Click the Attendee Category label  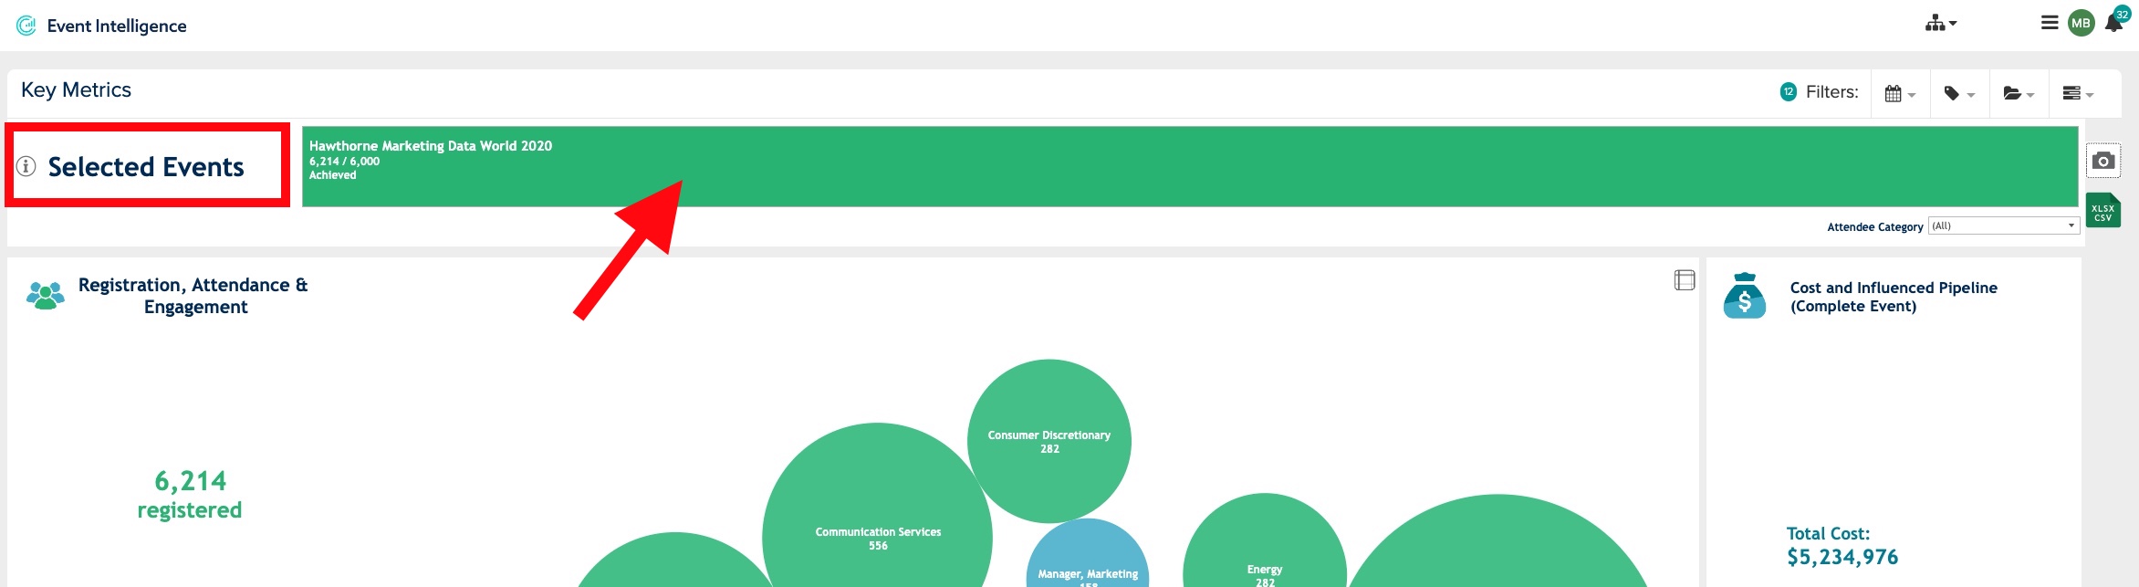[1874, 226]
